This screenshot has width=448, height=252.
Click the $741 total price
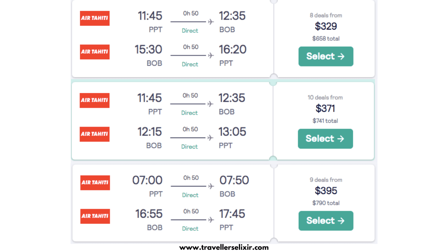325,121
